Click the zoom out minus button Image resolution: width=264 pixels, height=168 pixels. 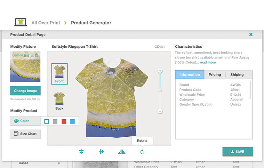tap(160, 111)
